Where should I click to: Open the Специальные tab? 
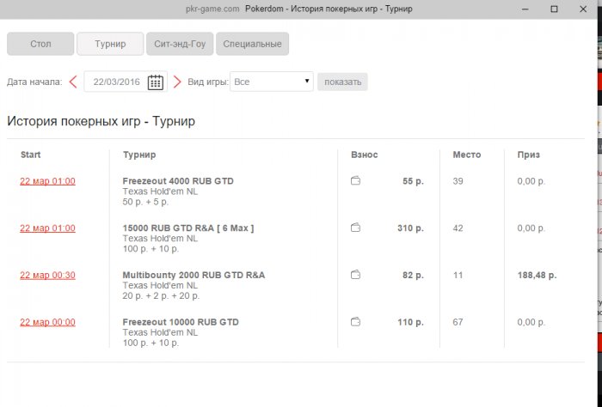tap(252, 44)
